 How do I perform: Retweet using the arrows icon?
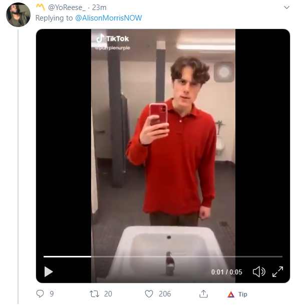(94, 294)
